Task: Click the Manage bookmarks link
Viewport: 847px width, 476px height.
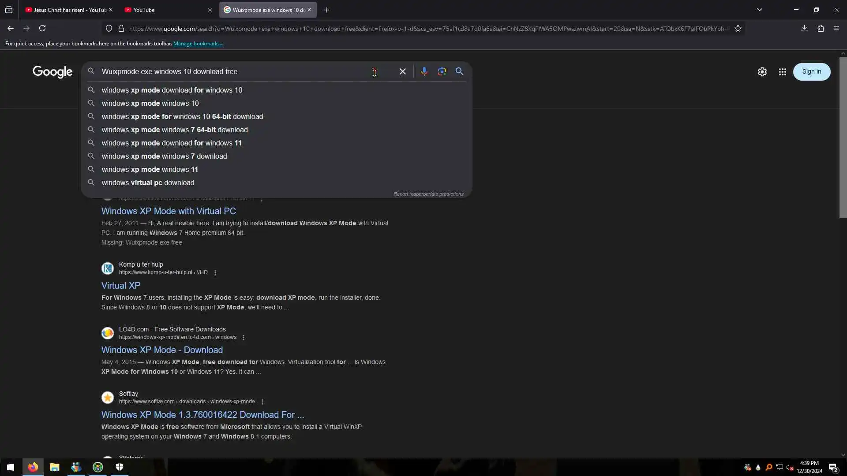Action: (198, 44)
